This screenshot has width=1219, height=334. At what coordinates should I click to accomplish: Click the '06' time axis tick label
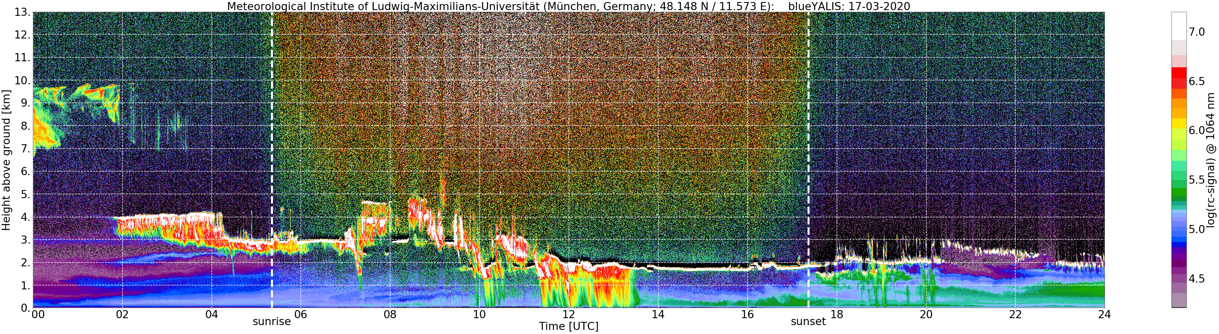[x=301, y=315]
